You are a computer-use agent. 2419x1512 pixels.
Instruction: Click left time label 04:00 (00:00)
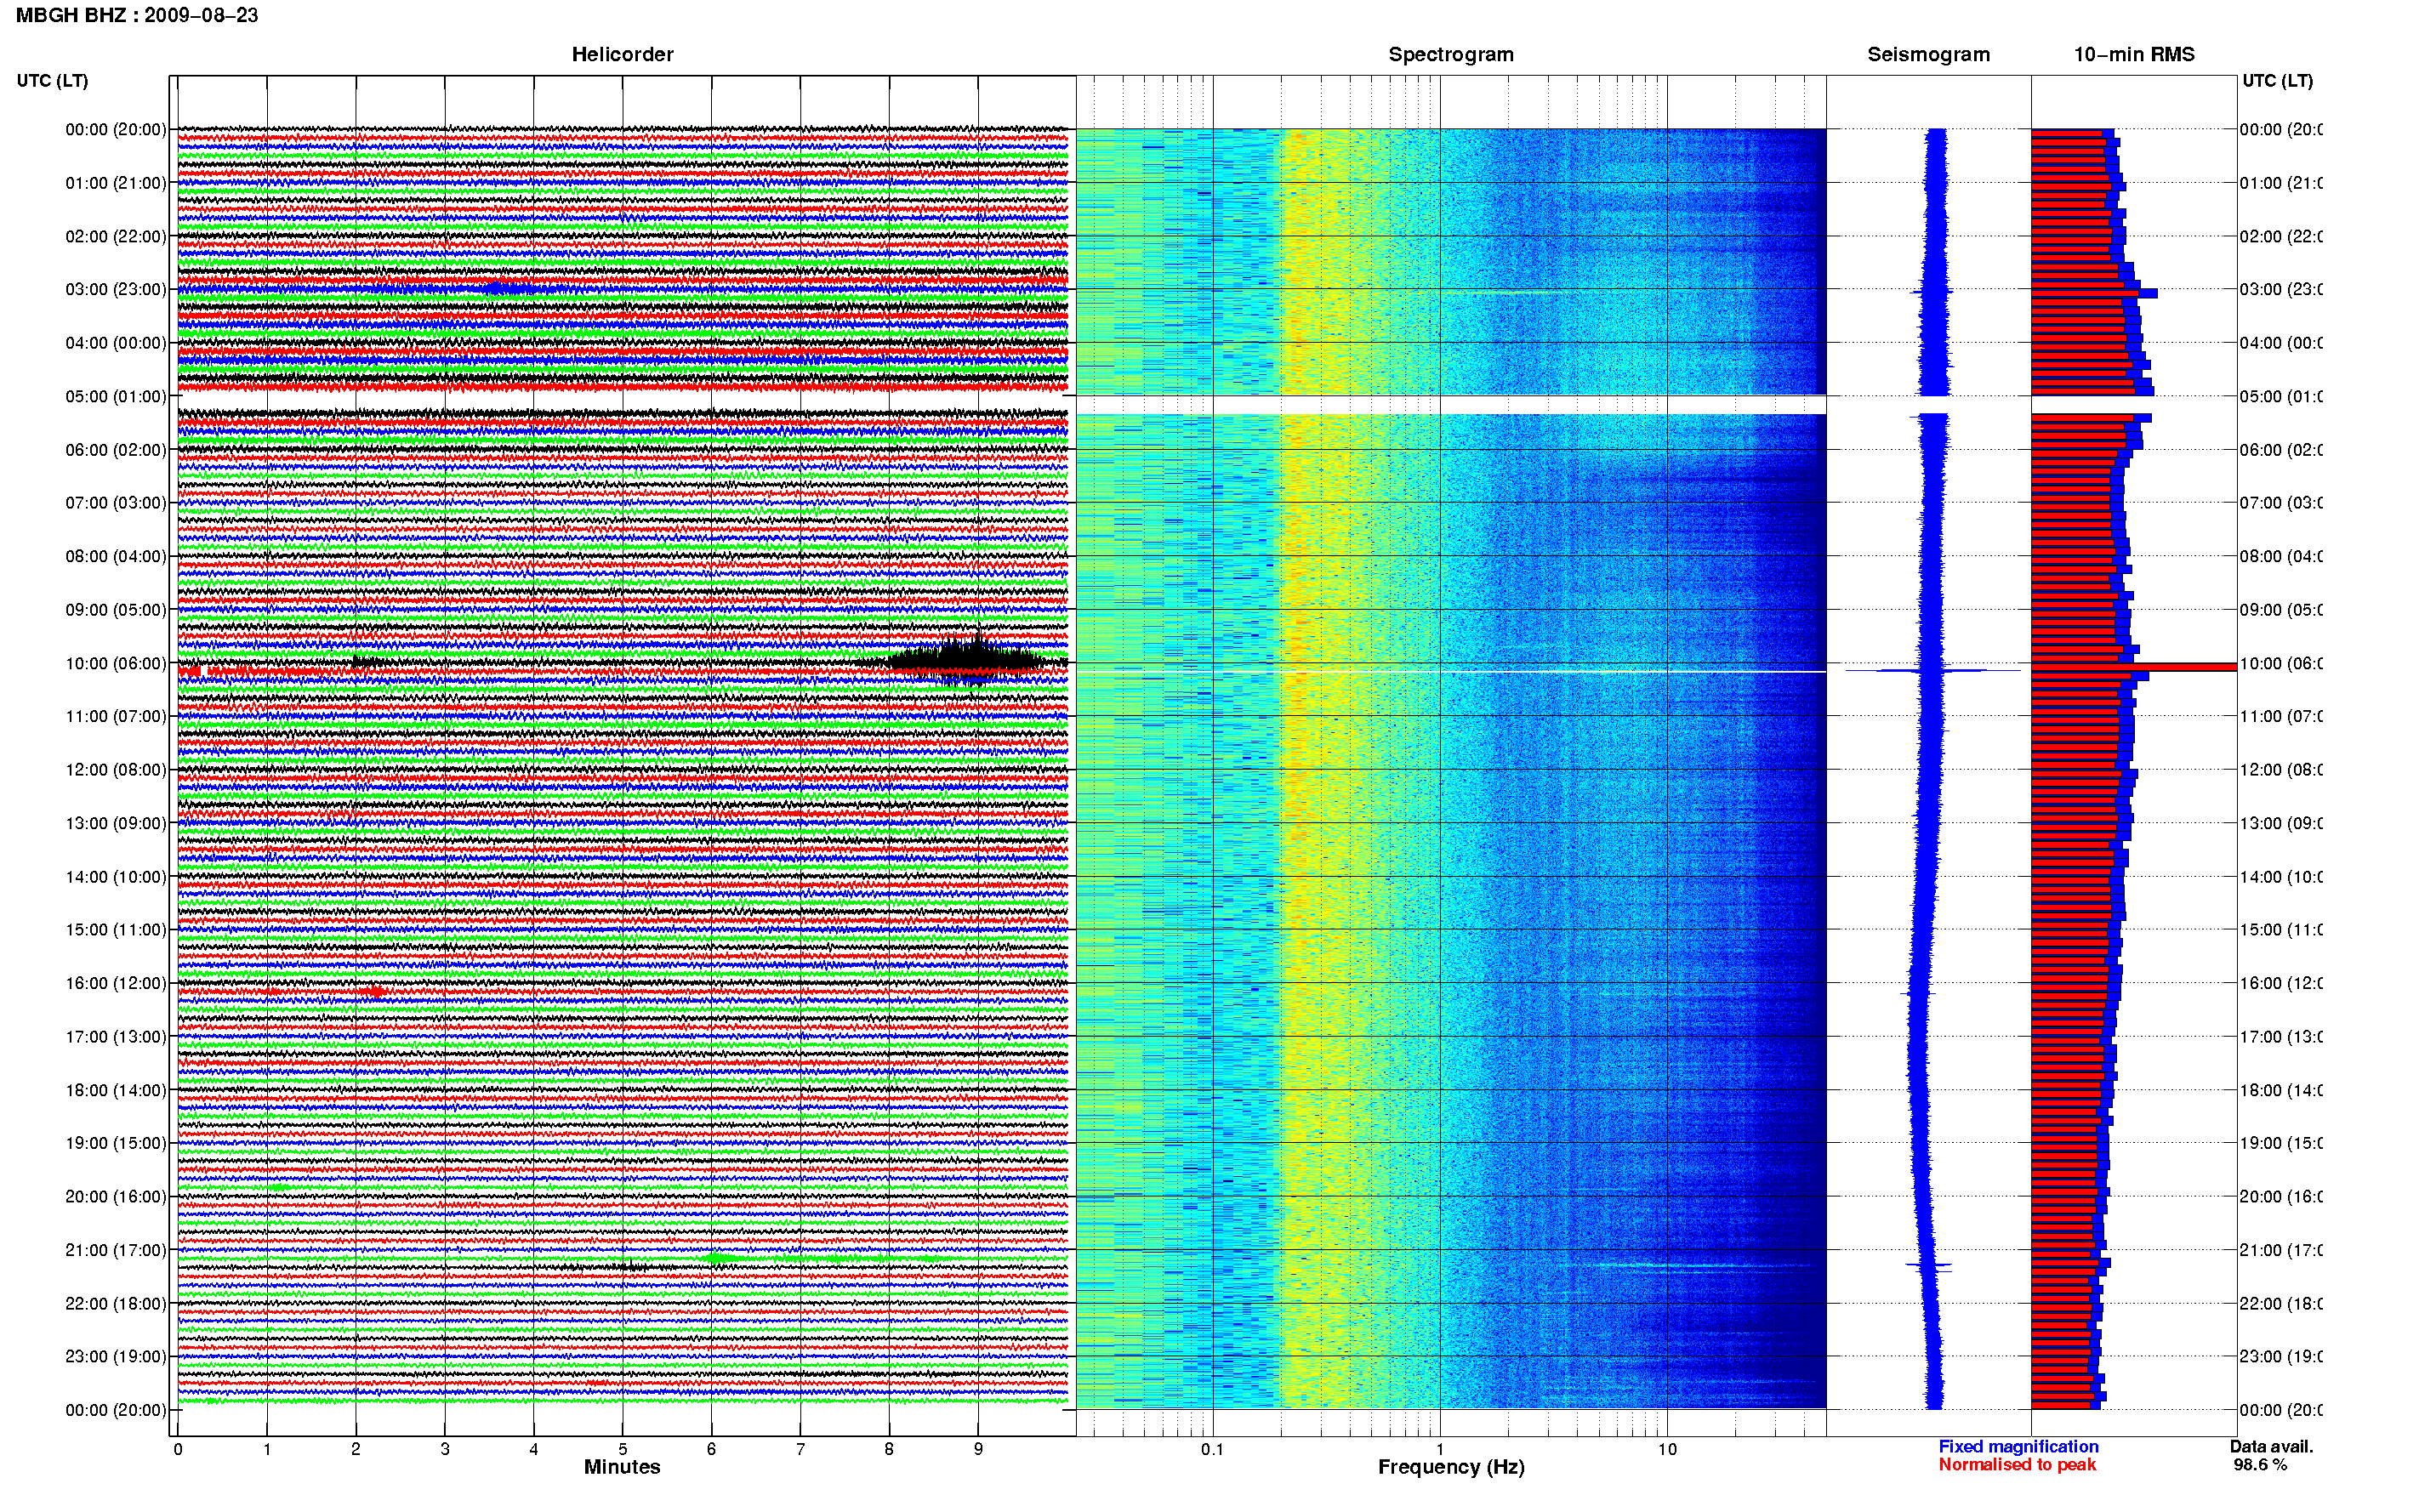(116, 343)
